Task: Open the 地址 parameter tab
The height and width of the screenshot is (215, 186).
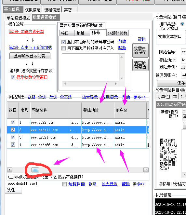Action: click(x=82, y=33)
